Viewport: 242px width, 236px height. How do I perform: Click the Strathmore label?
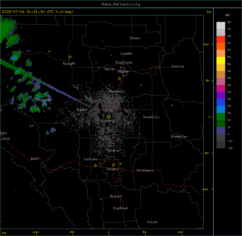(145, 170)
